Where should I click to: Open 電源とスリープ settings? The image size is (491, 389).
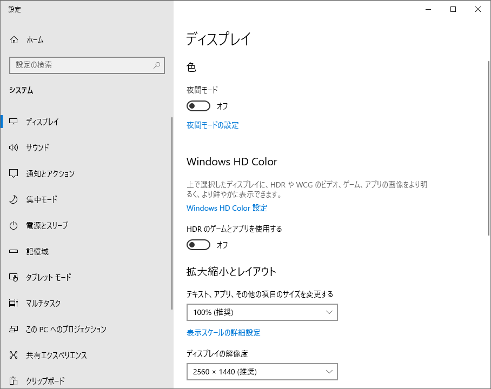[x=86, y=225]
